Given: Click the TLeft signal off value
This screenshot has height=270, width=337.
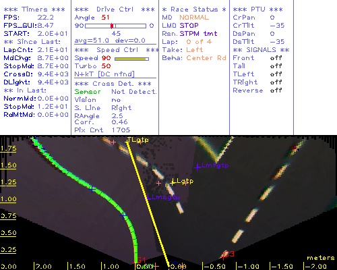Looking at the screenshot, I should coord(276,74).
